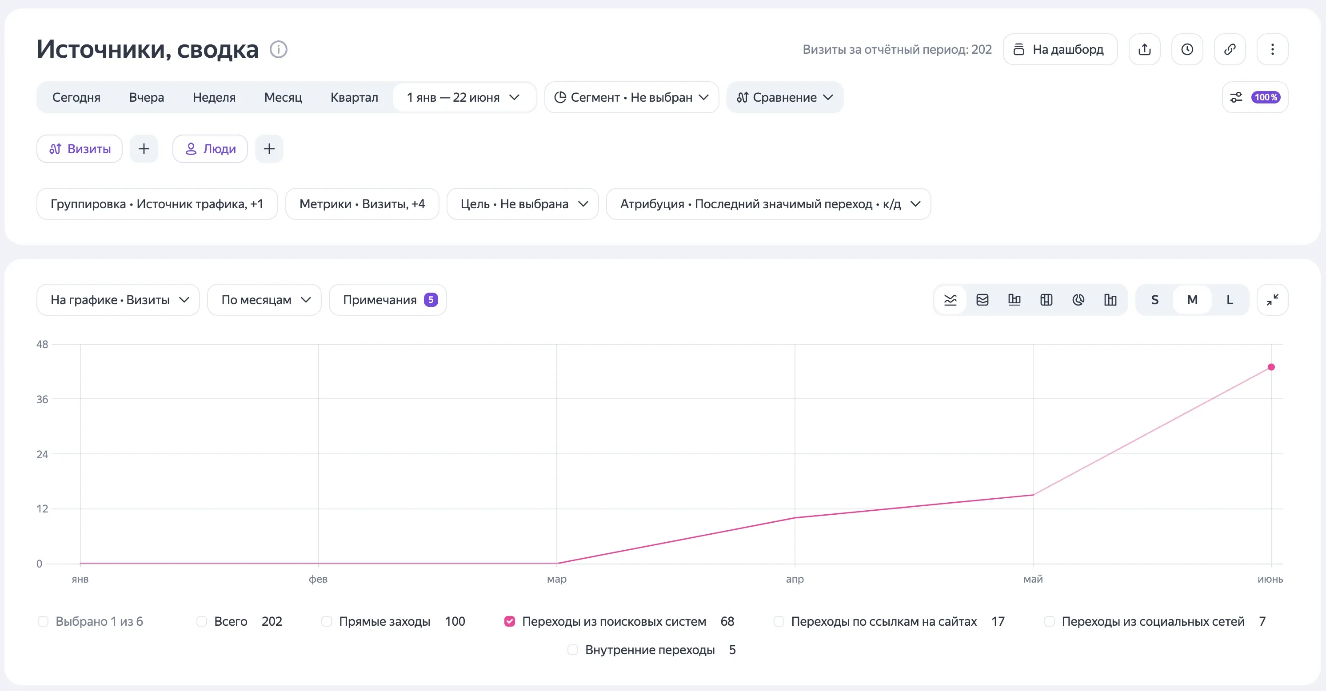Open the На графике Визиты dropdown
Screen dimensions: 1326x691
point(118,300)
